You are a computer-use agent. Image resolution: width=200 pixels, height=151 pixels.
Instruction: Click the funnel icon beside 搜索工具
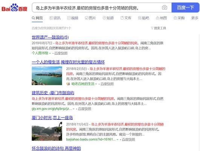[x=152, y=28]
